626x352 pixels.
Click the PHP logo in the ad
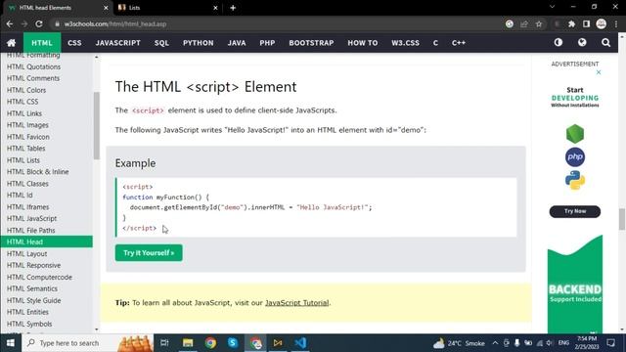[575, 156]
